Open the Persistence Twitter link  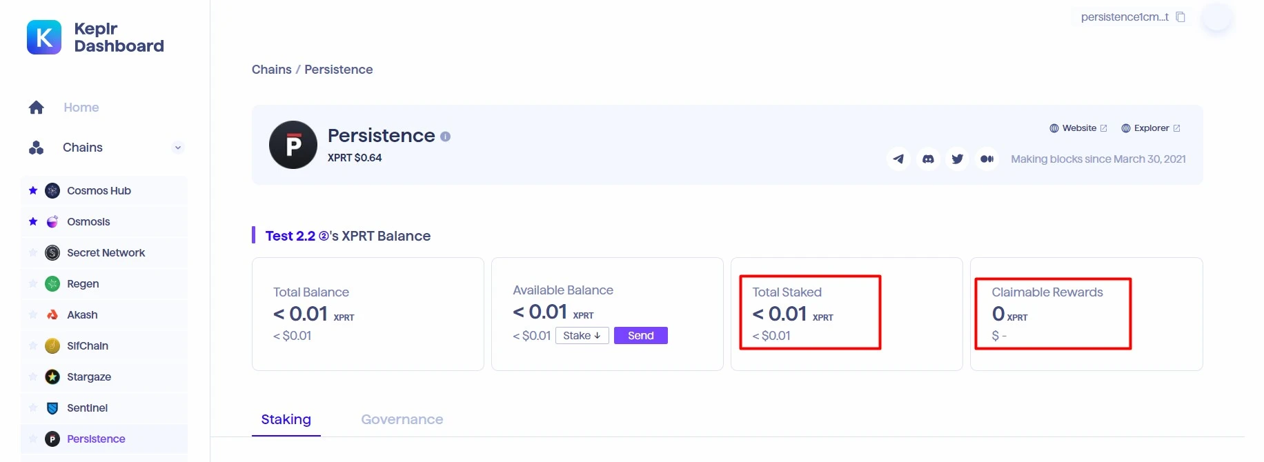(958, 159)
